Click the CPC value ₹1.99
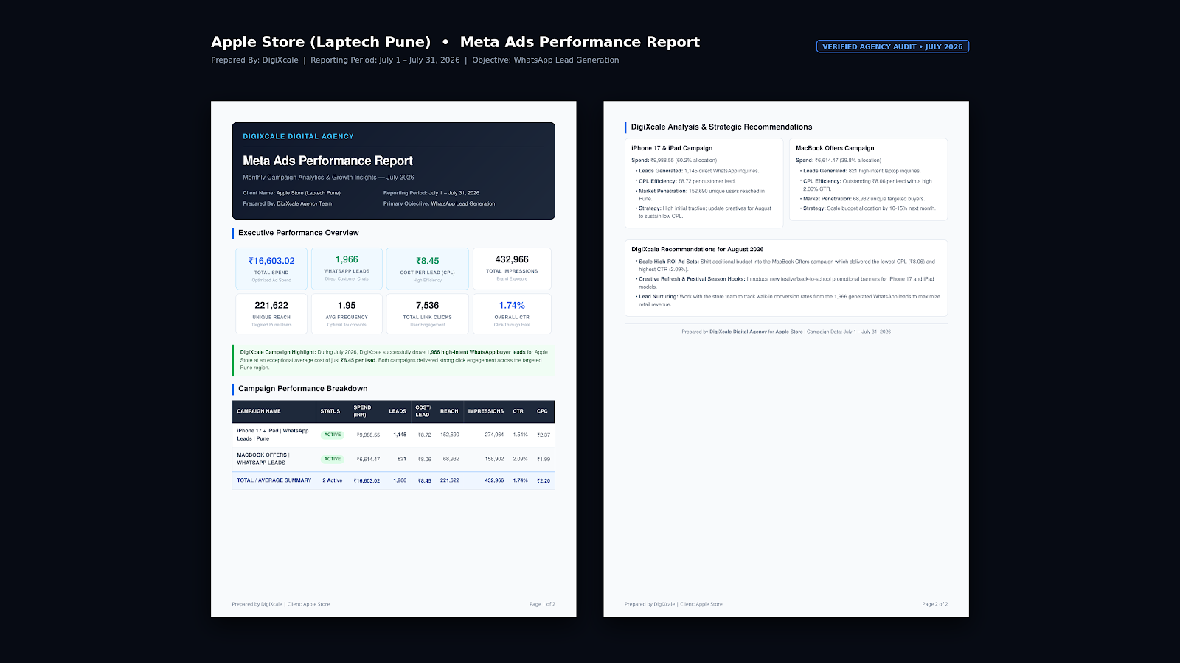Viewport: 1180px width, 663px height. (544, 460)
